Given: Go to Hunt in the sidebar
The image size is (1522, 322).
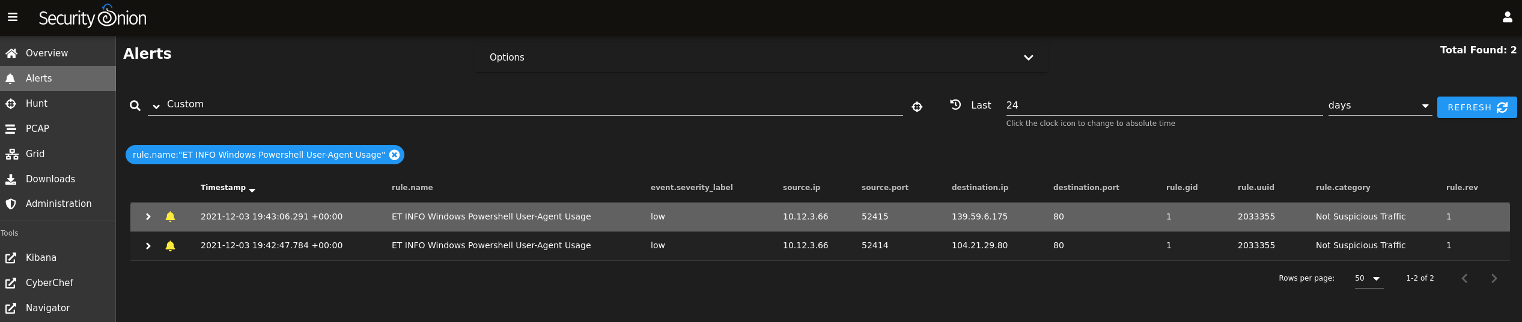Looking at the screenshot, I should click(x=37, y=104).
